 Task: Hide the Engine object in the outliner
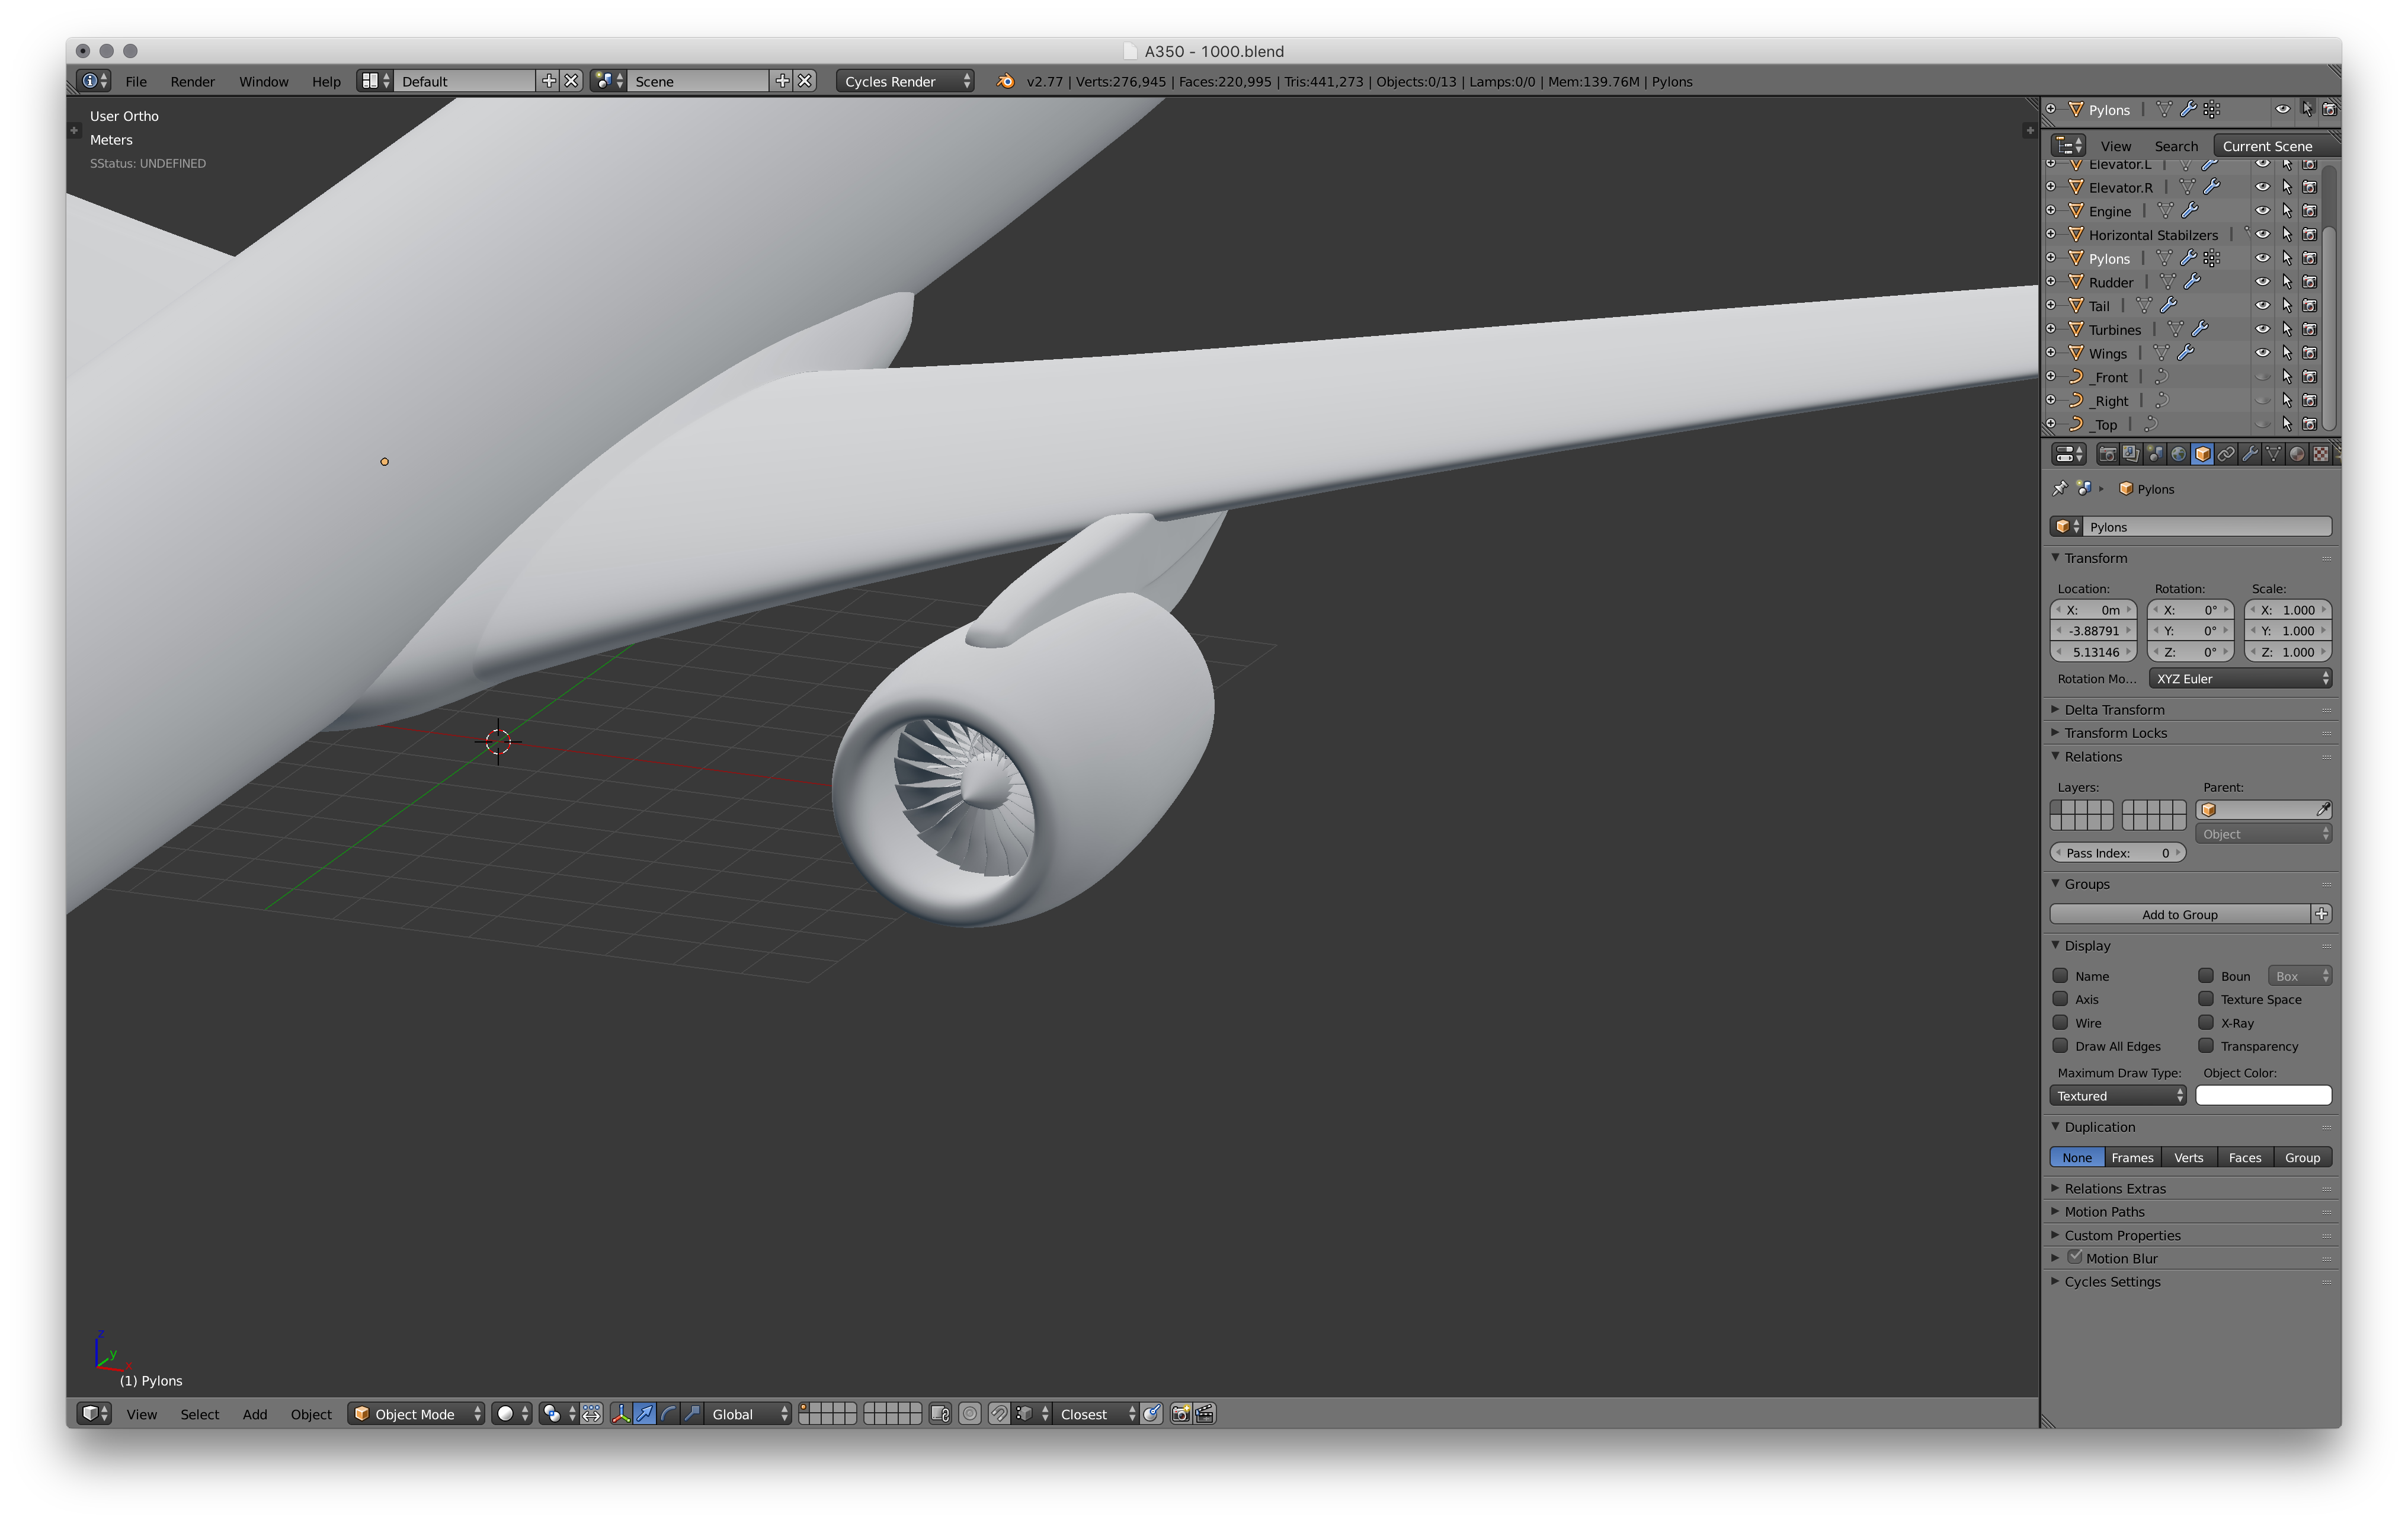2262,211
